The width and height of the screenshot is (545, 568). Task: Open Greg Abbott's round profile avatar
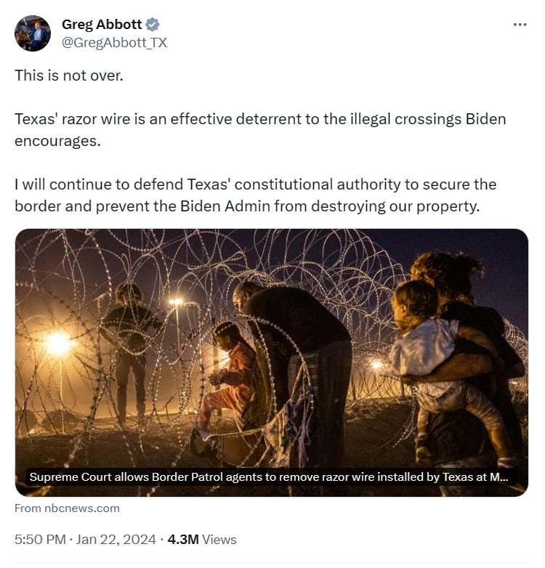click(x=33, y=33)
